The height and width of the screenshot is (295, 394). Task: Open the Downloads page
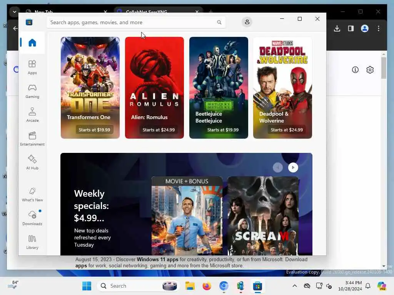click(x=32, y=218)
